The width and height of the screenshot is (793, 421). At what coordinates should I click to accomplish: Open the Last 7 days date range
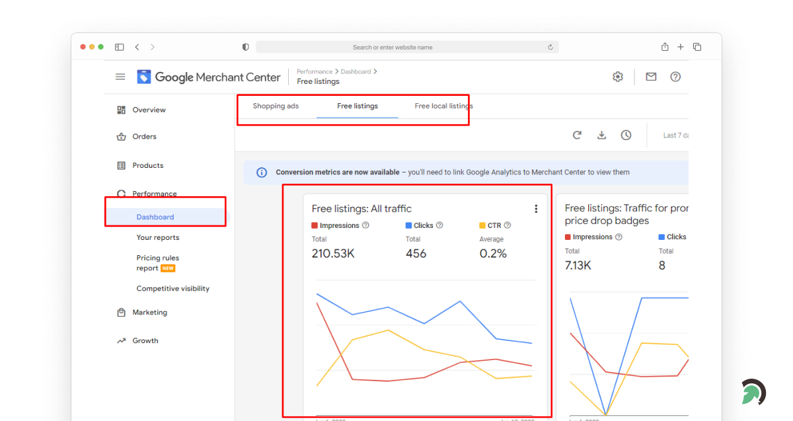[x=675, y=135]
